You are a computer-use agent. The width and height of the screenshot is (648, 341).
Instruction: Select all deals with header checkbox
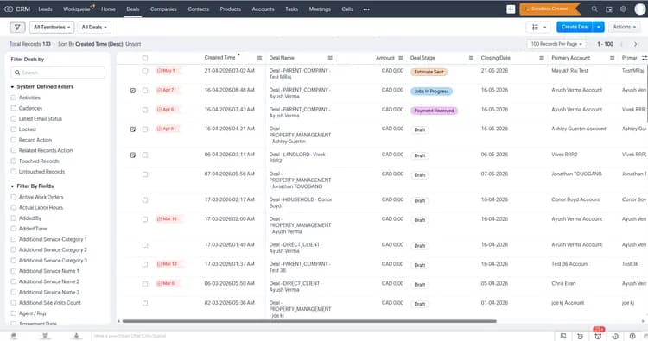(x=145, y=58)
